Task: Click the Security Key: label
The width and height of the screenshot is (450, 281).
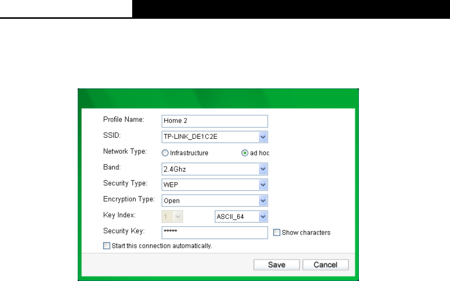Action: [x=124, y=231]
